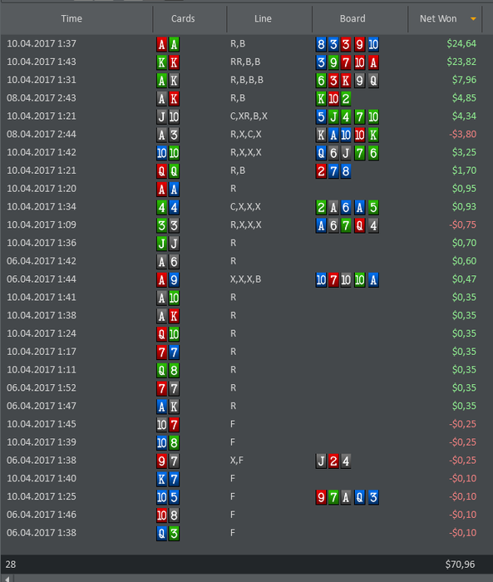493x582 pixels.
Task: Click time 10.04.2017 1:43
Action: click(x=42, y=62)
